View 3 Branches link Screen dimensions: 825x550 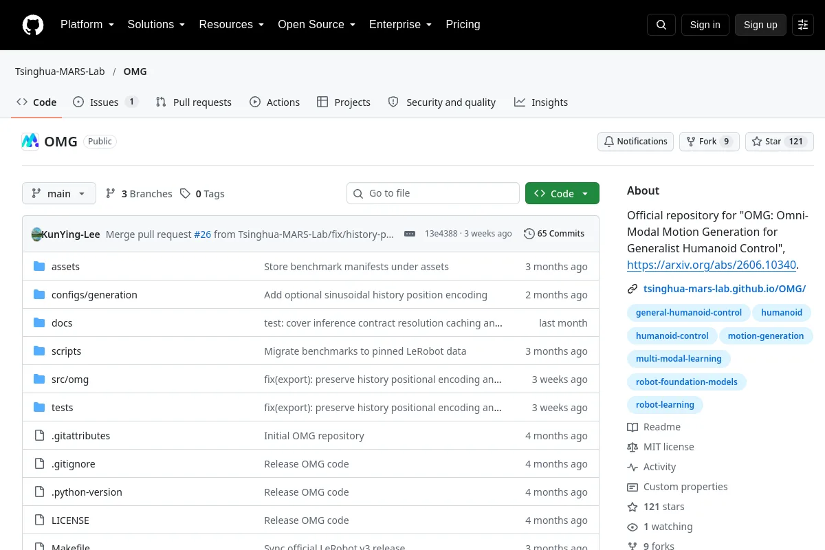(x=139, y=194)
